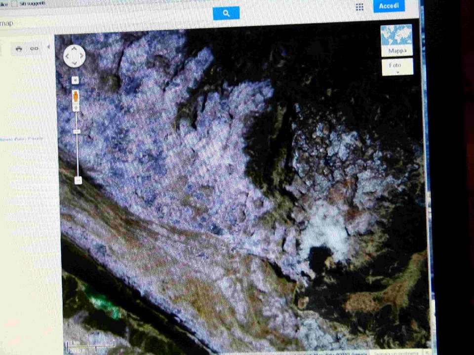Screen dimensions: 474x355
Task: Click the blue search magnifier button
Action: [226, 13]
